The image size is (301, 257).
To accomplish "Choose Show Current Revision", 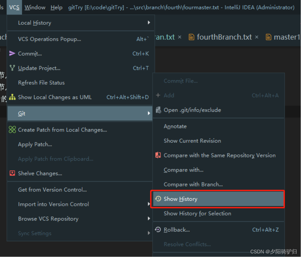I will [x=219, y=141].
